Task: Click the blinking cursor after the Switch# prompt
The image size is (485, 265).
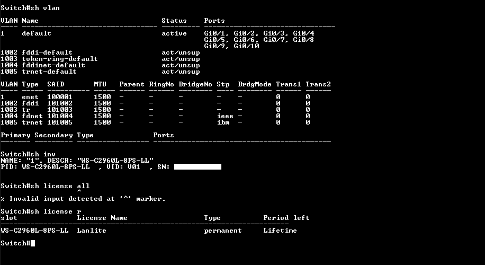Action: click(33, 243)
